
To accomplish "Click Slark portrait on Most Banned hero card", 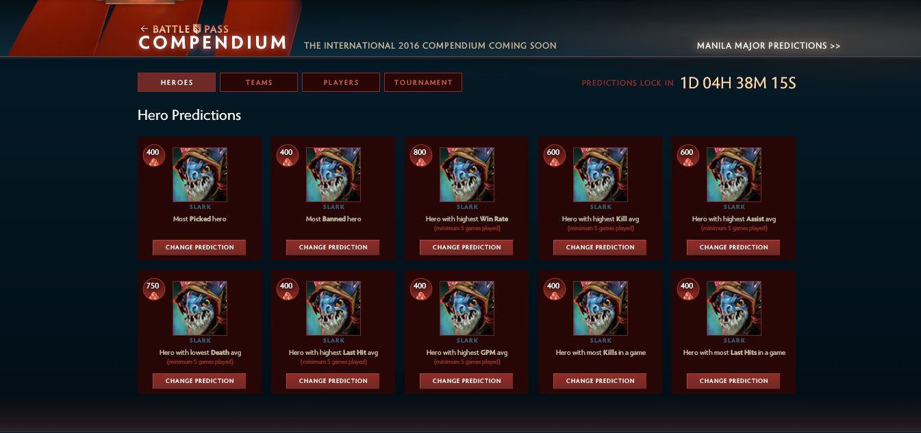I will coord(333,175).
